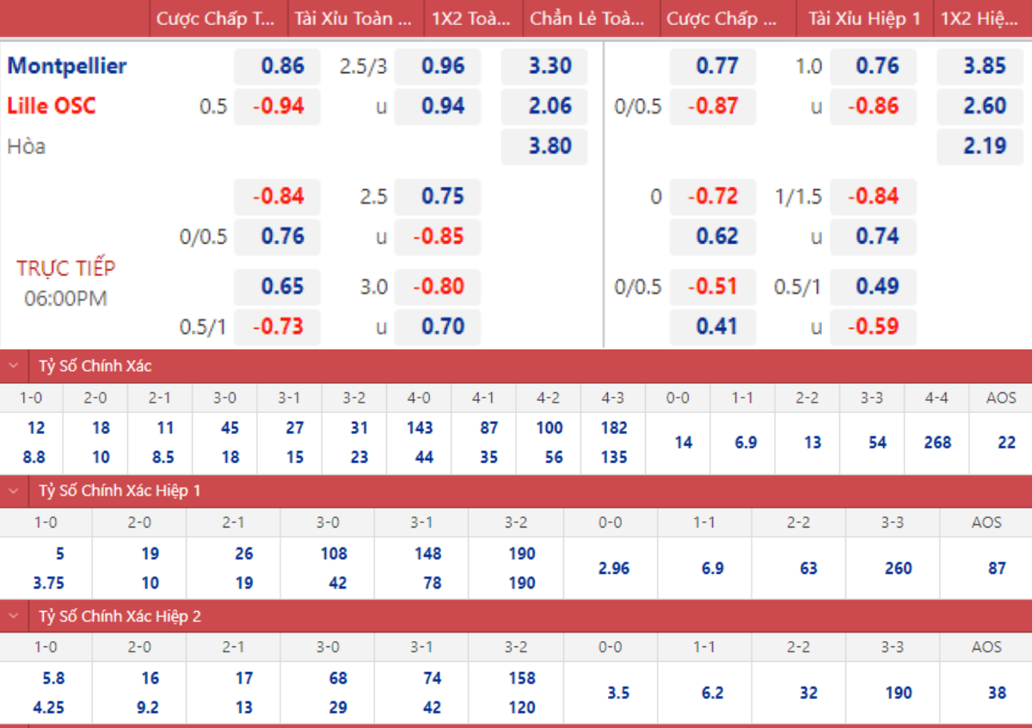Collapse the Tỷ Số Chính Xác Hiệp 1 chevron
This screenshot has width=1032, height=728.
14,490
